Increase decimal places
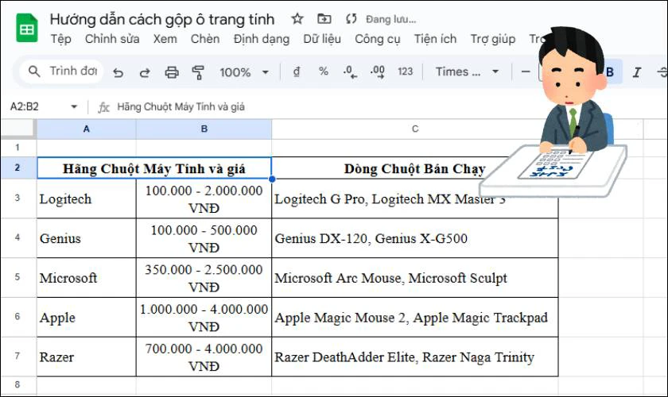668x397 pixels. (x=378, y=72)
